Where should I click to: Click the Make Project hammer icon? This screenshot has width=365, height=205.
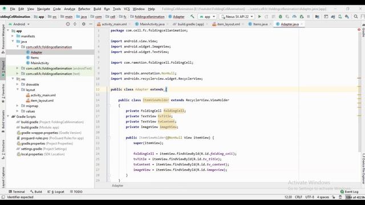coord(192,17)
